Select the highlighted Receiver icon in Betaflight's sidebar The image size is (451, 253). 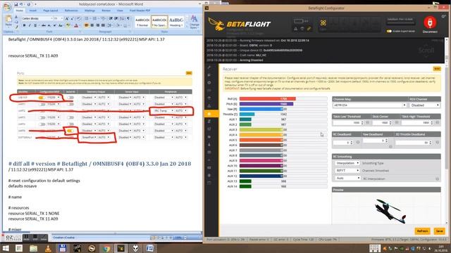(x=209, y=114)
